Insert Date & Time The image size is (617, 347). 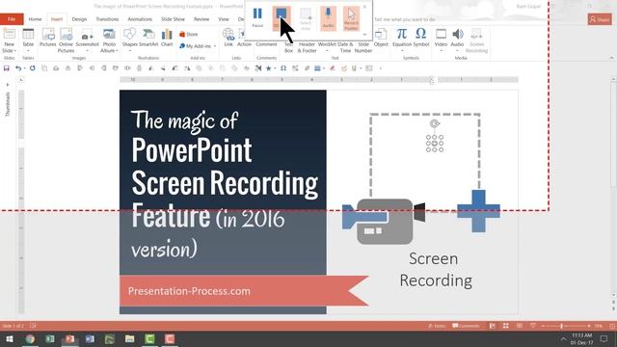(345, 46)
